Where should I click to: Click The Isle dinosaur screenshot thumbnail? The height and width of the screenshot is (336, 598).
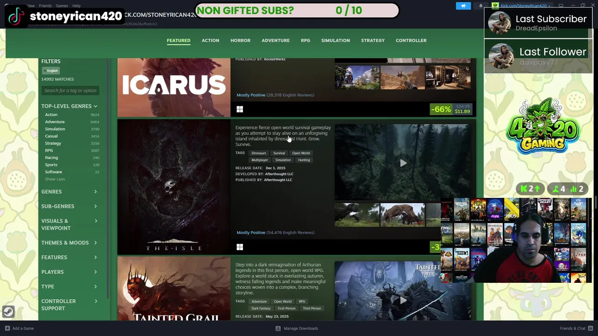pyautogui.click(x=402, y=215)
